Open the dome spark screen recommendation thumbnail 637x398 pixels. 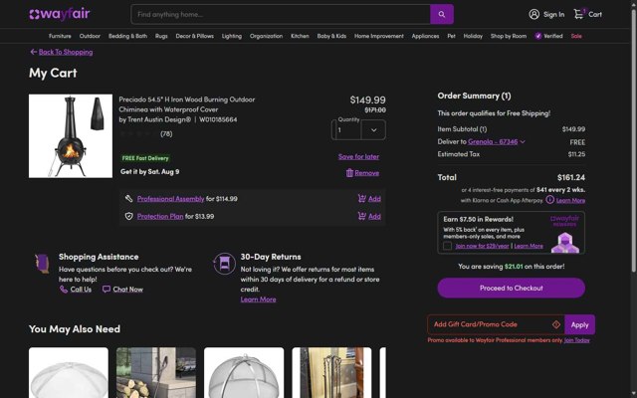244,372
